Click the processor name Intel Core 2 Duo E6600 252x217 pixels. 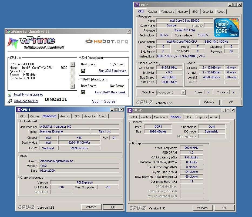(x=184, y=21)
